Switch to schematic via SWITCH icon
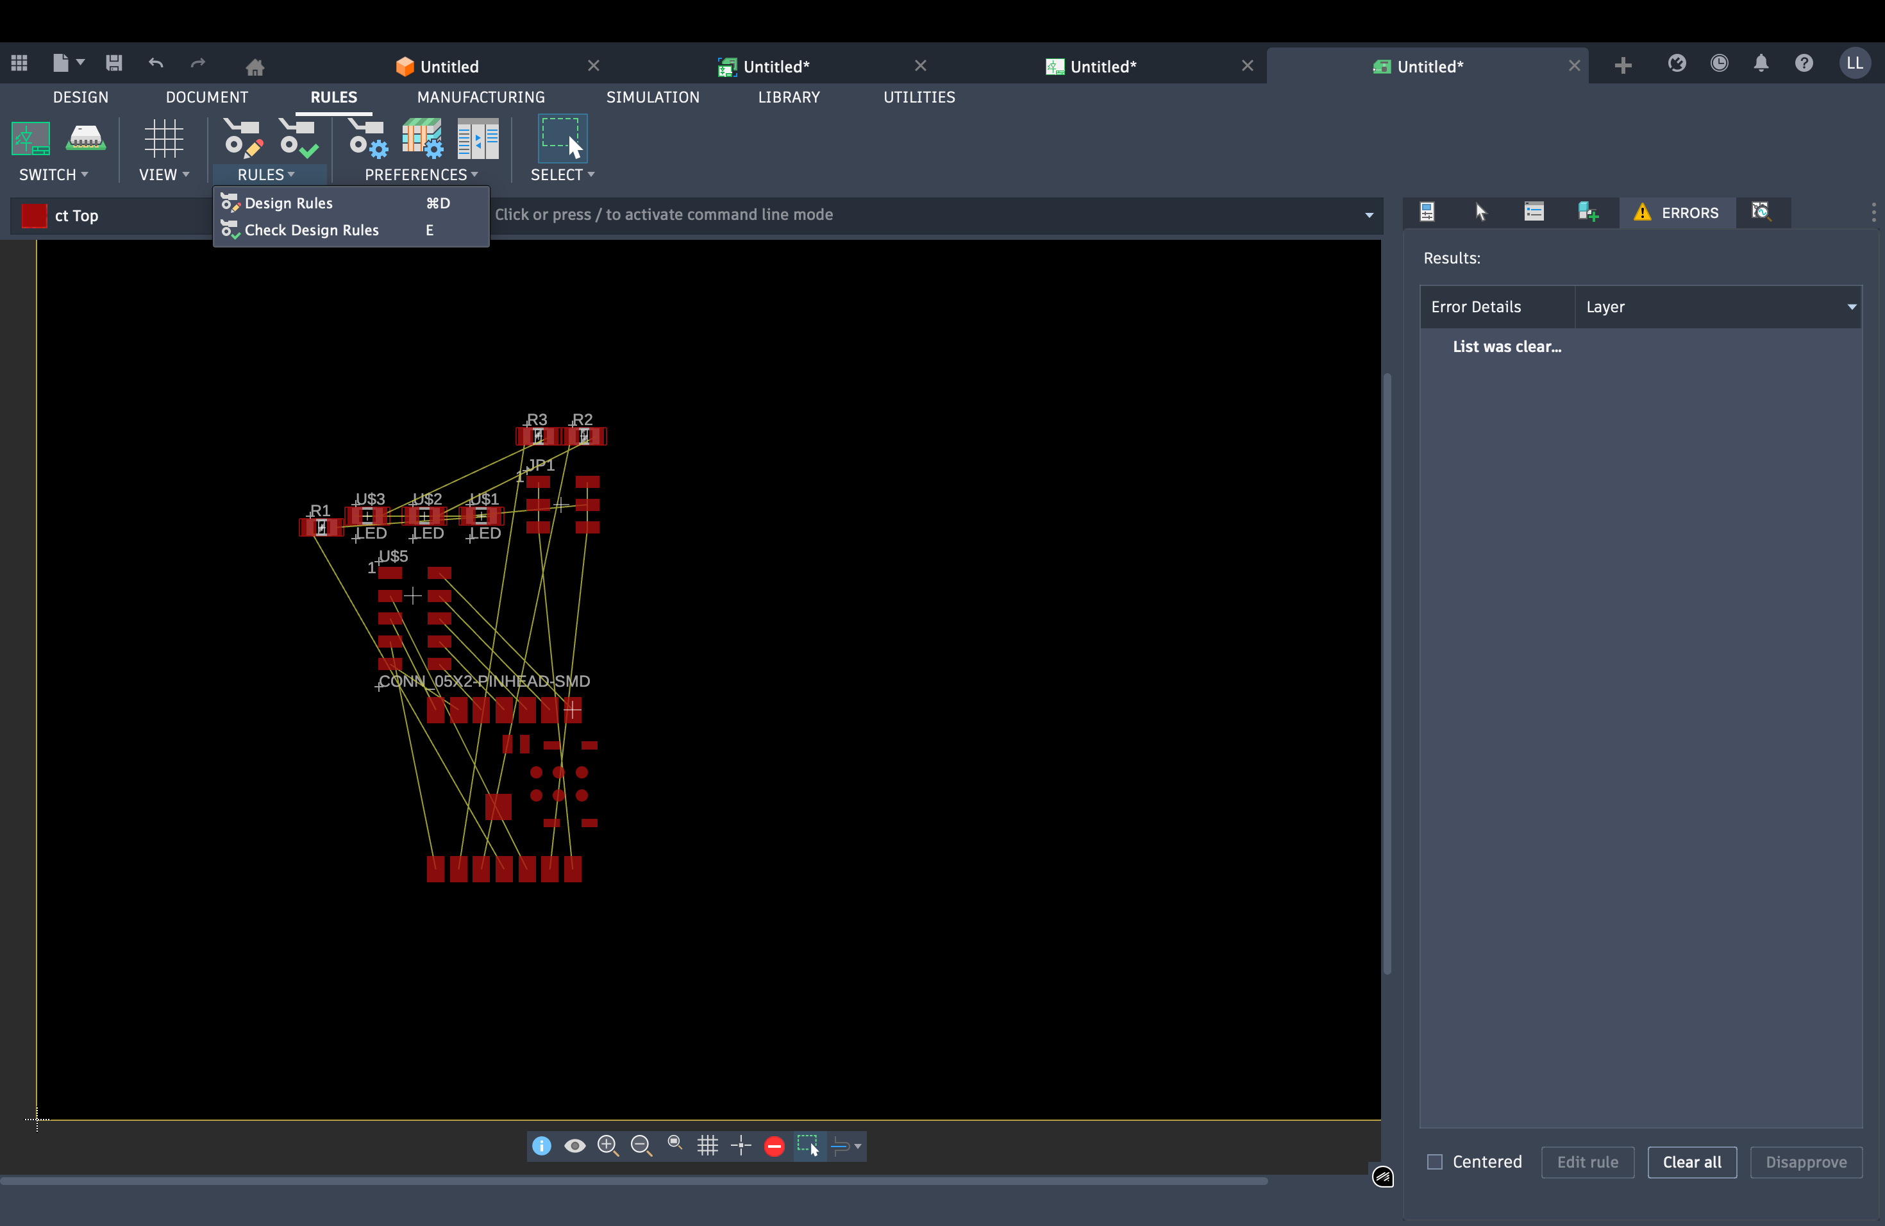Viewport: 1885px width, 1226px height. point(31,138)
